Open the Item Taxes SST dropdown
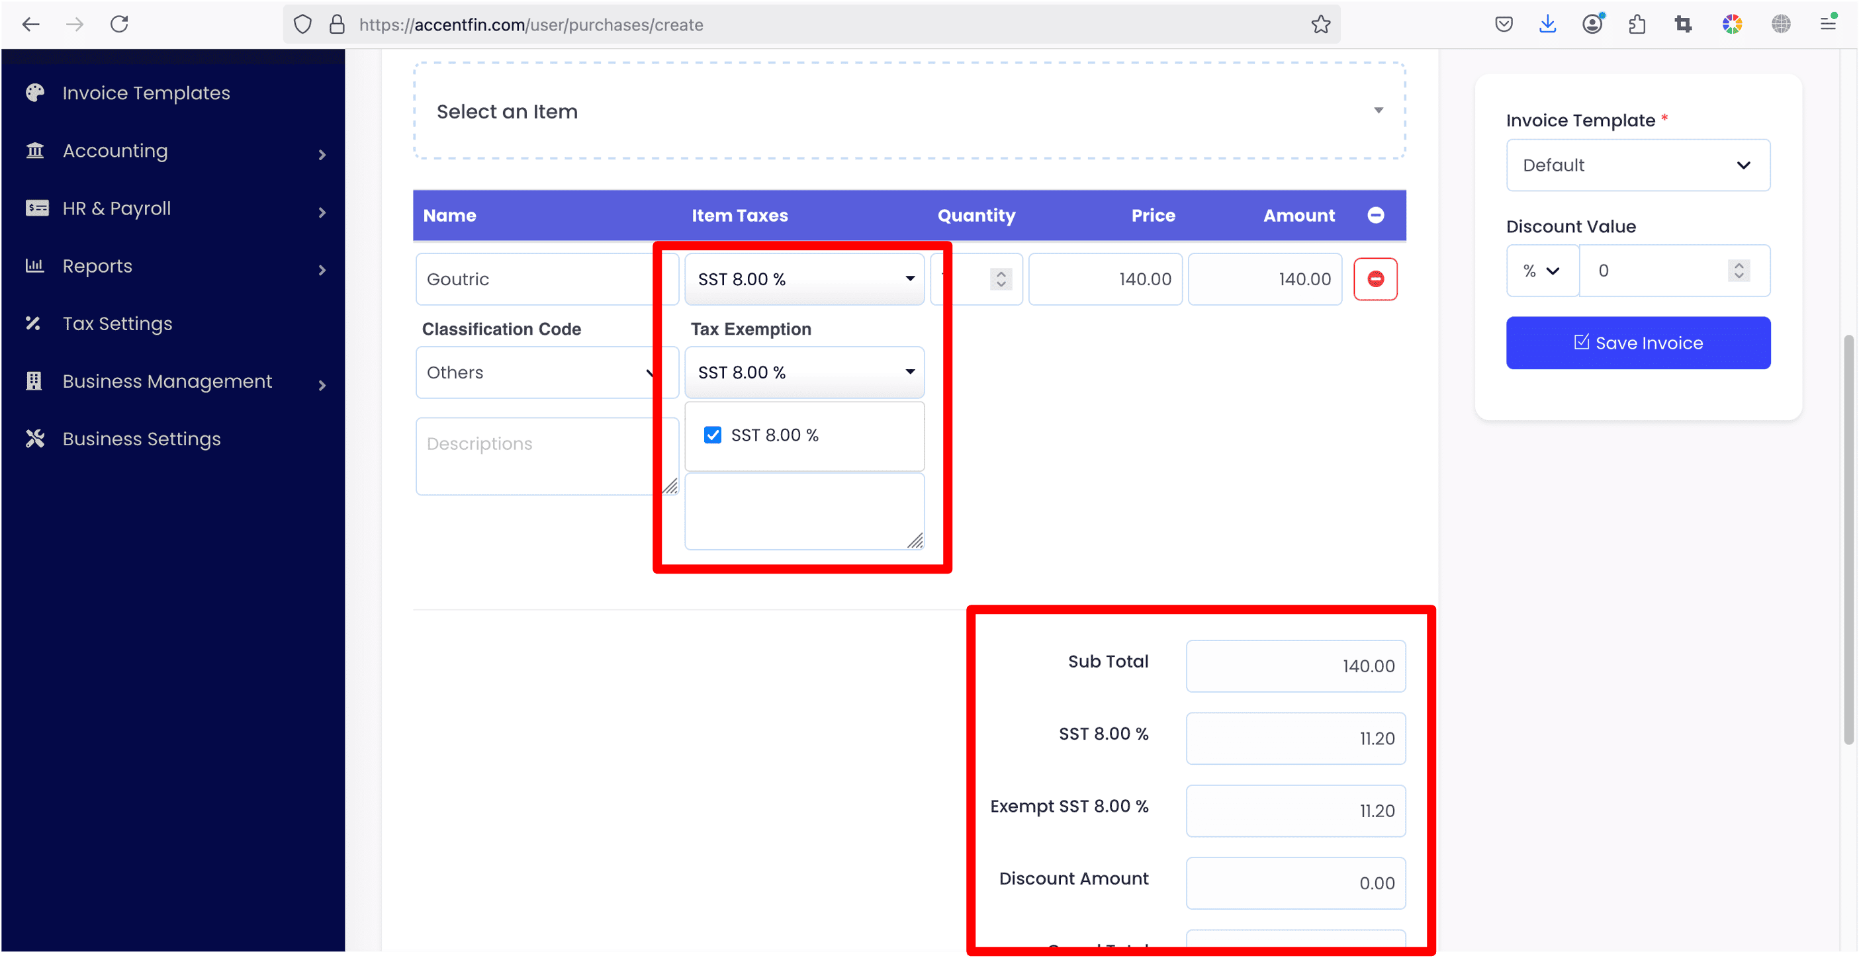1859x958 pixels. point(804,279)
